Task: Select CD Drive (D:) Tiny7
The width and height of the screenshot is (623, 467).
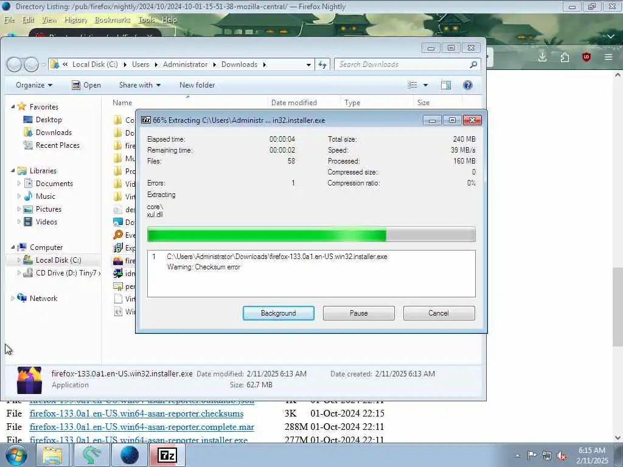Action: click(x=61, y=273)
